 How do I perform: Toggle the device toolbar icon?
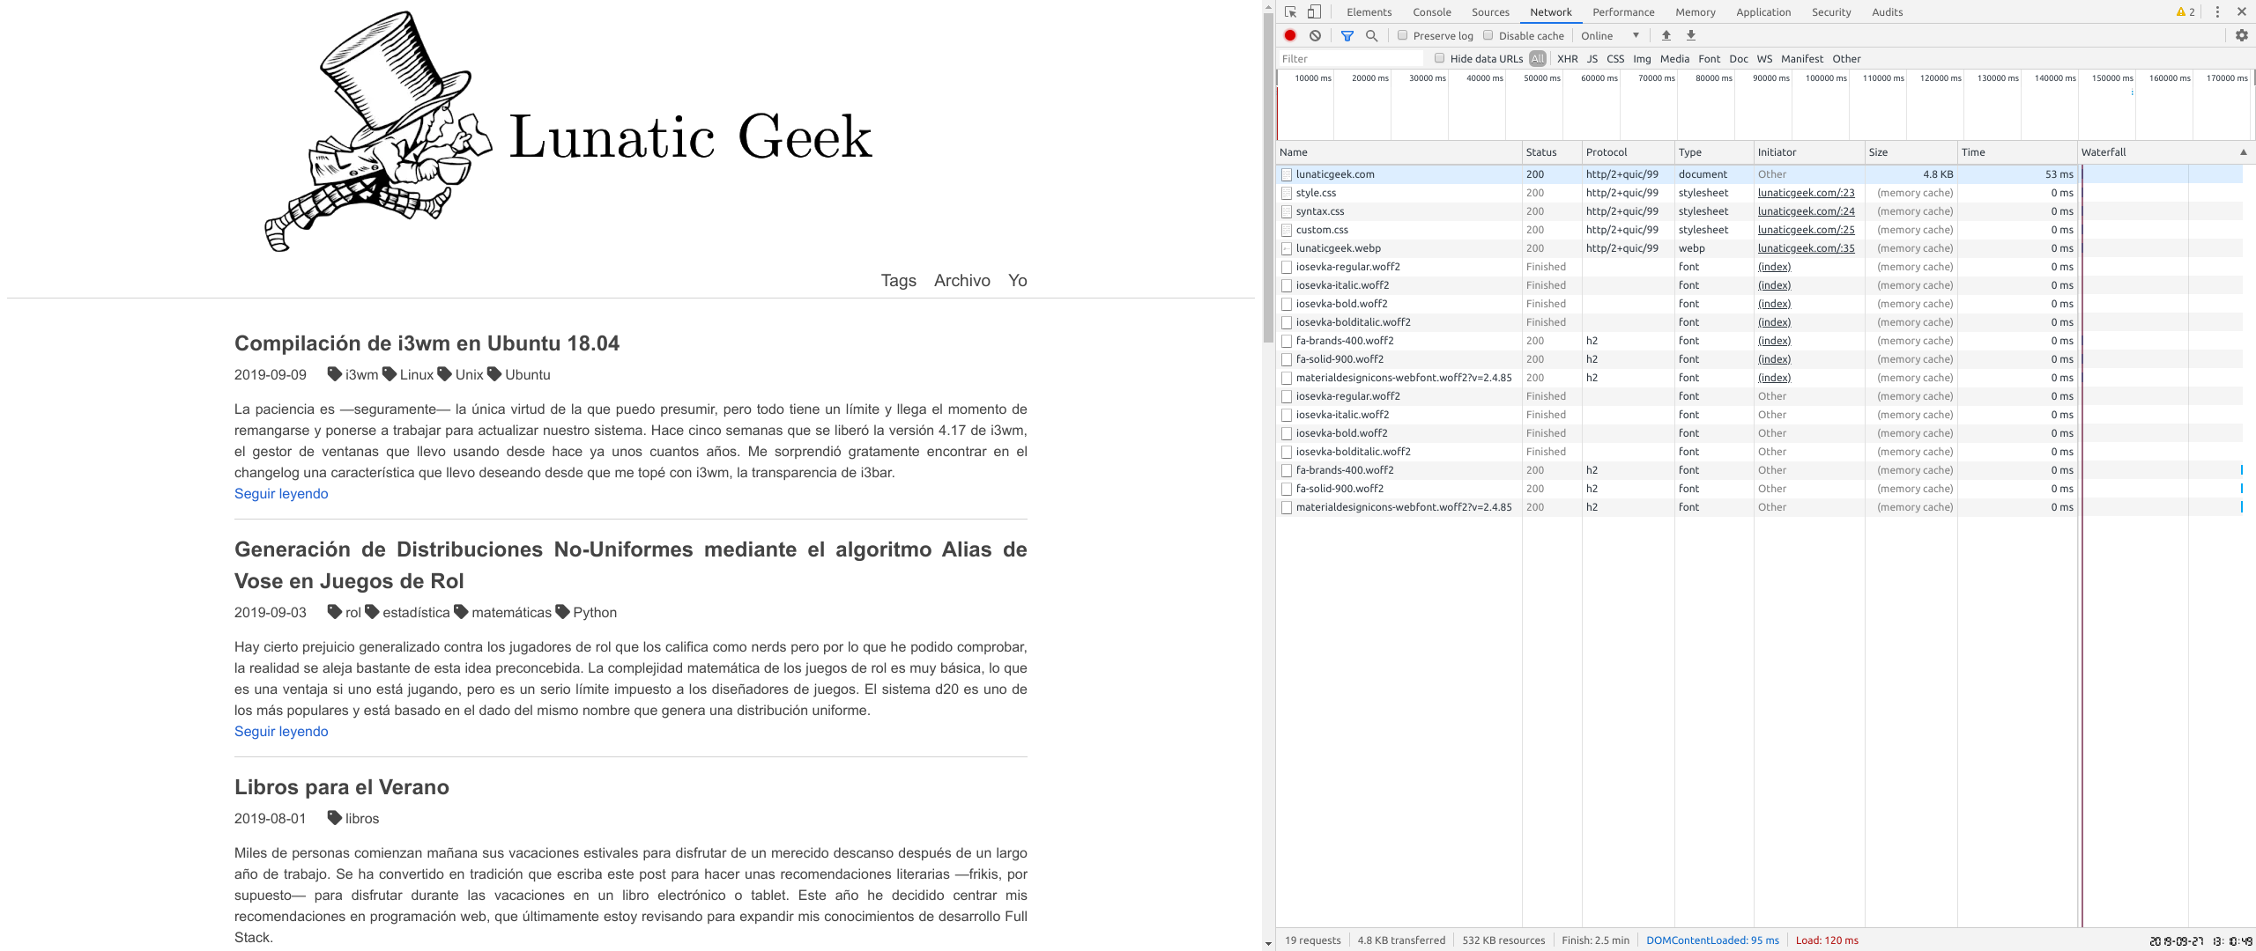coord(1314,11)
